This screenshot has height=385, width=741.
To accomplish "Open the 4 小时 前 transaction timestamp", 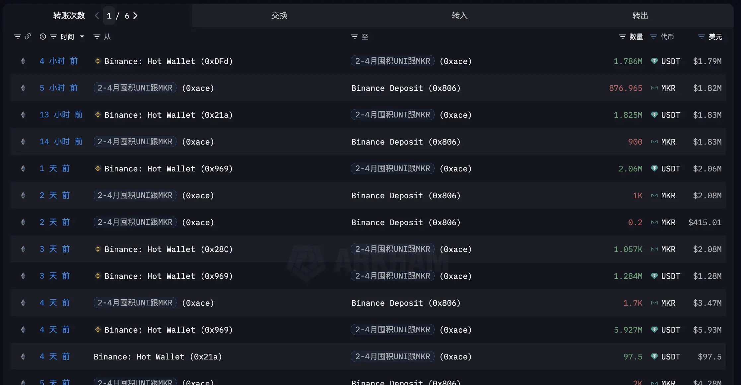I will click(59, 61).
